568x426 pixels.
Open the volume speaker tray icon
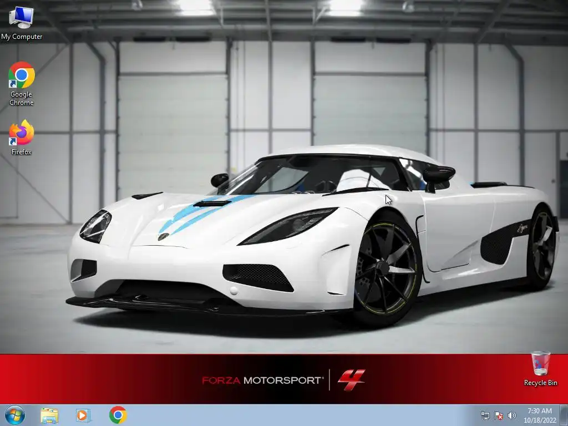tap(511, 415)
